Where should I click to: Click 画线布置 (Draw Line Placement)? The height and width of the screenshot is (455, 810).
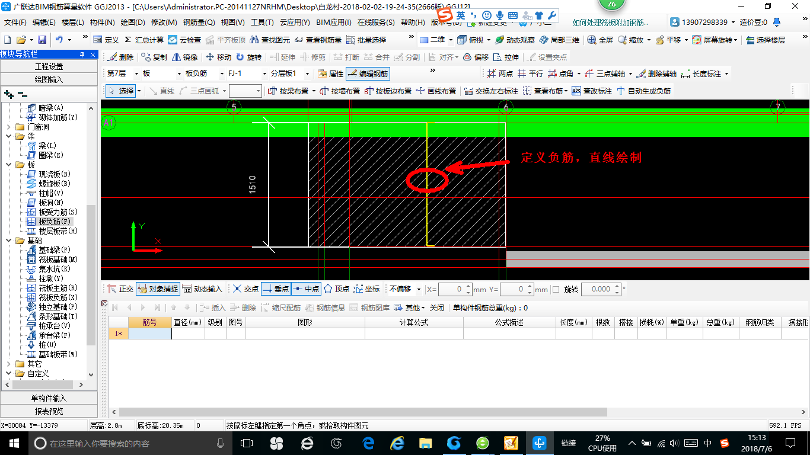[436, 91]
